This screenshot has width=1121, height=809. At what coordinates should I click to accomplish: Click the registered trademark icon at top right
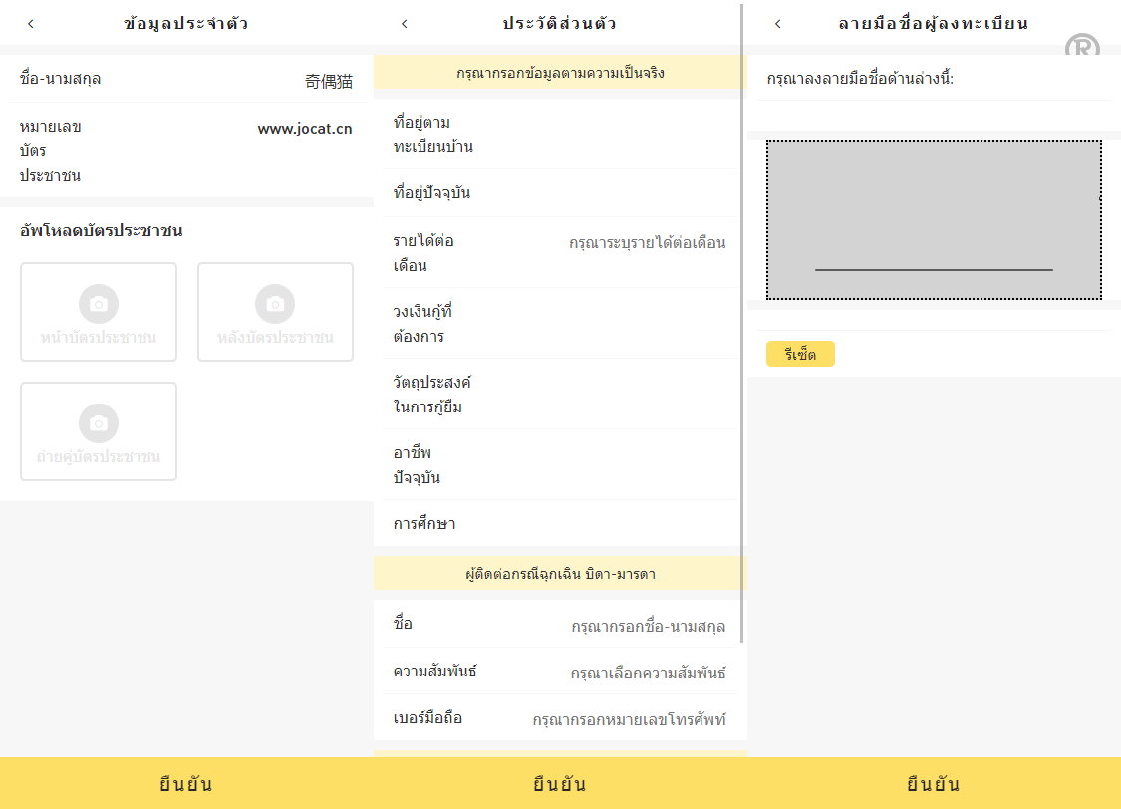1082,48
